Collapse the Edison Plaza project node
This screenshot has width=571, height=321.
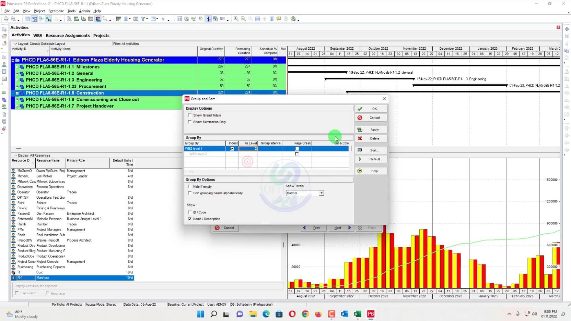(13, 60)
